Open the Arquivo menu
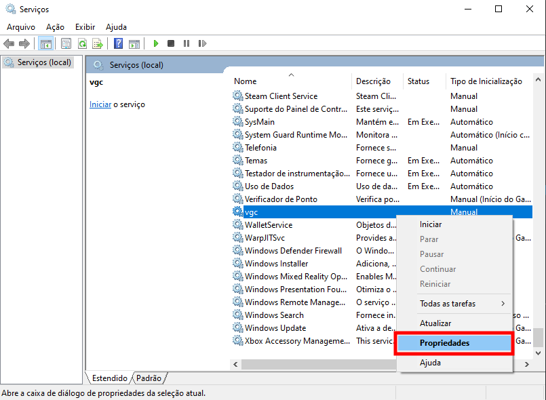 tap(20, 27)
